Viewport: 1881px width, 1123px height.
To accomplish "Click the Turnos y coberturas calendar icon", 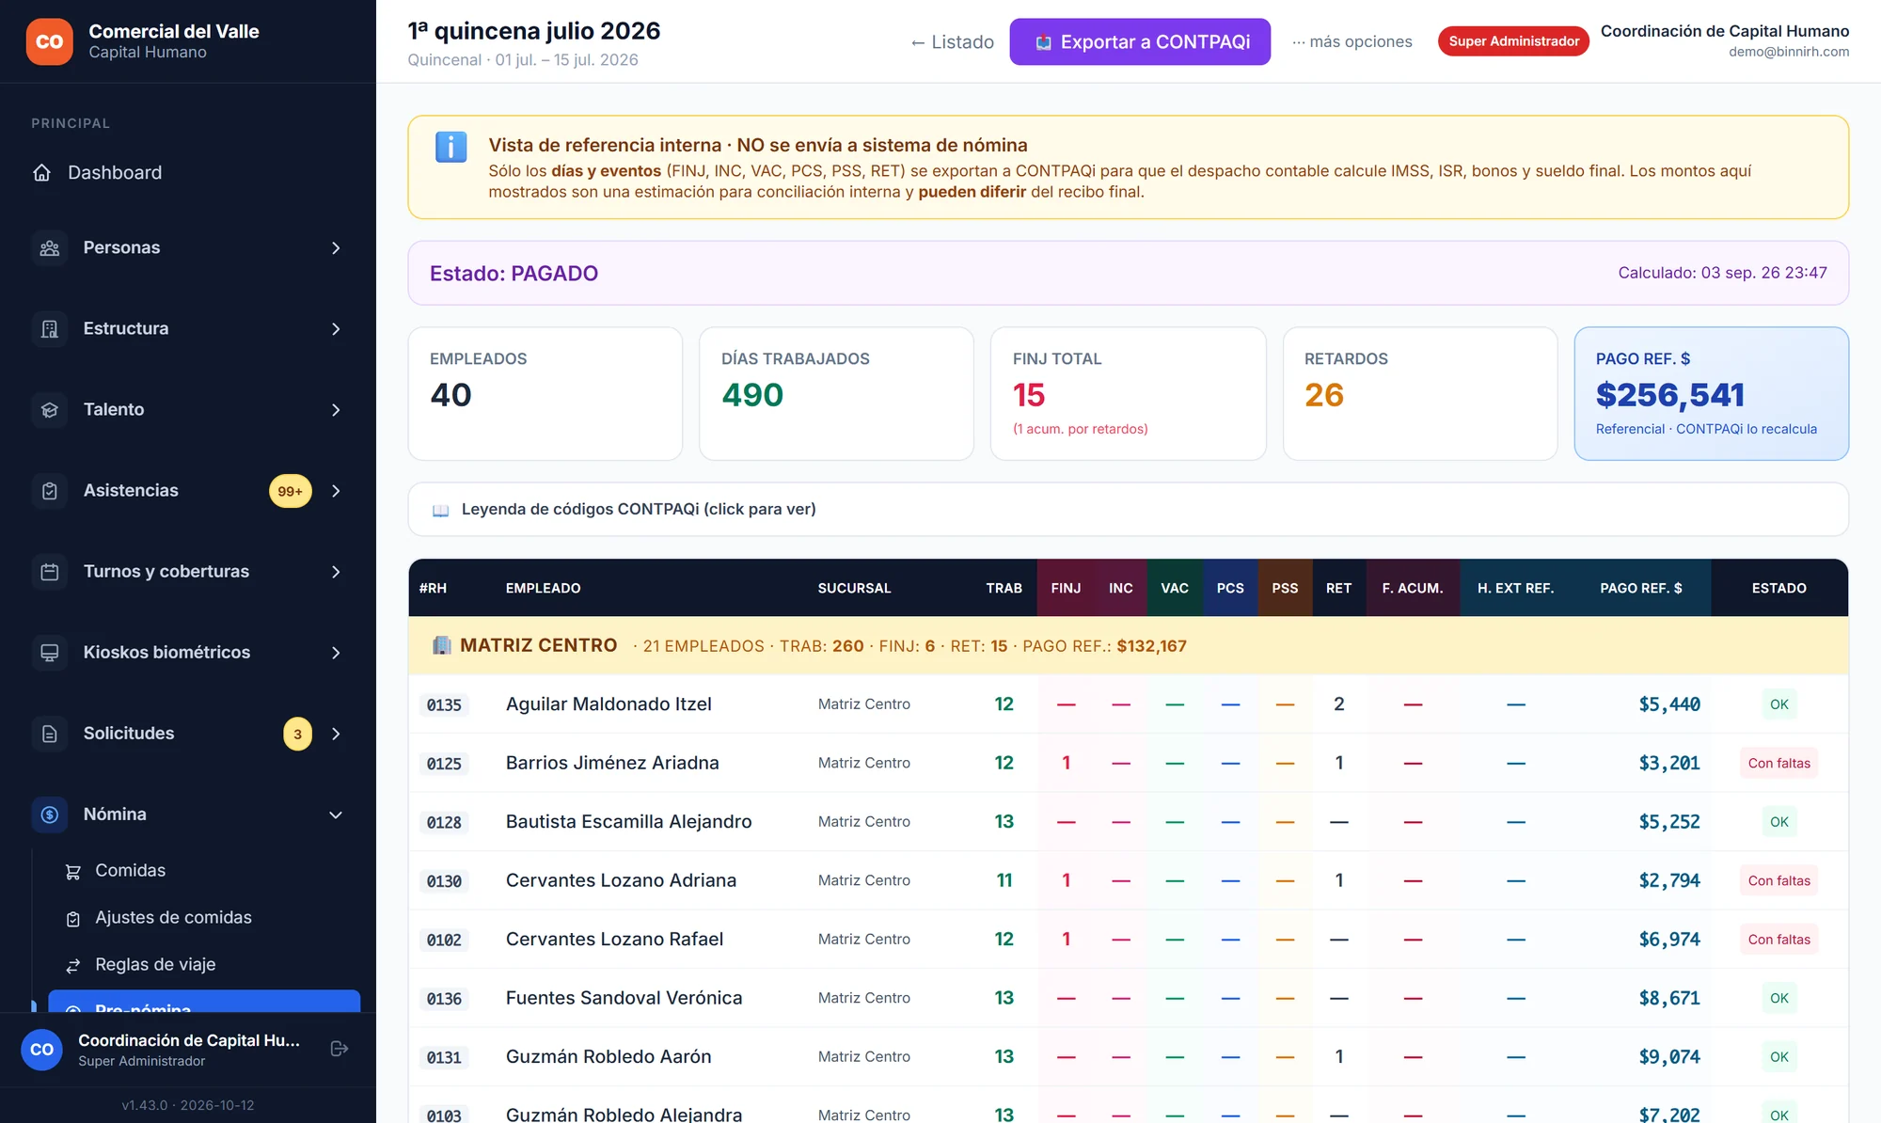I will tap(50, 571).
